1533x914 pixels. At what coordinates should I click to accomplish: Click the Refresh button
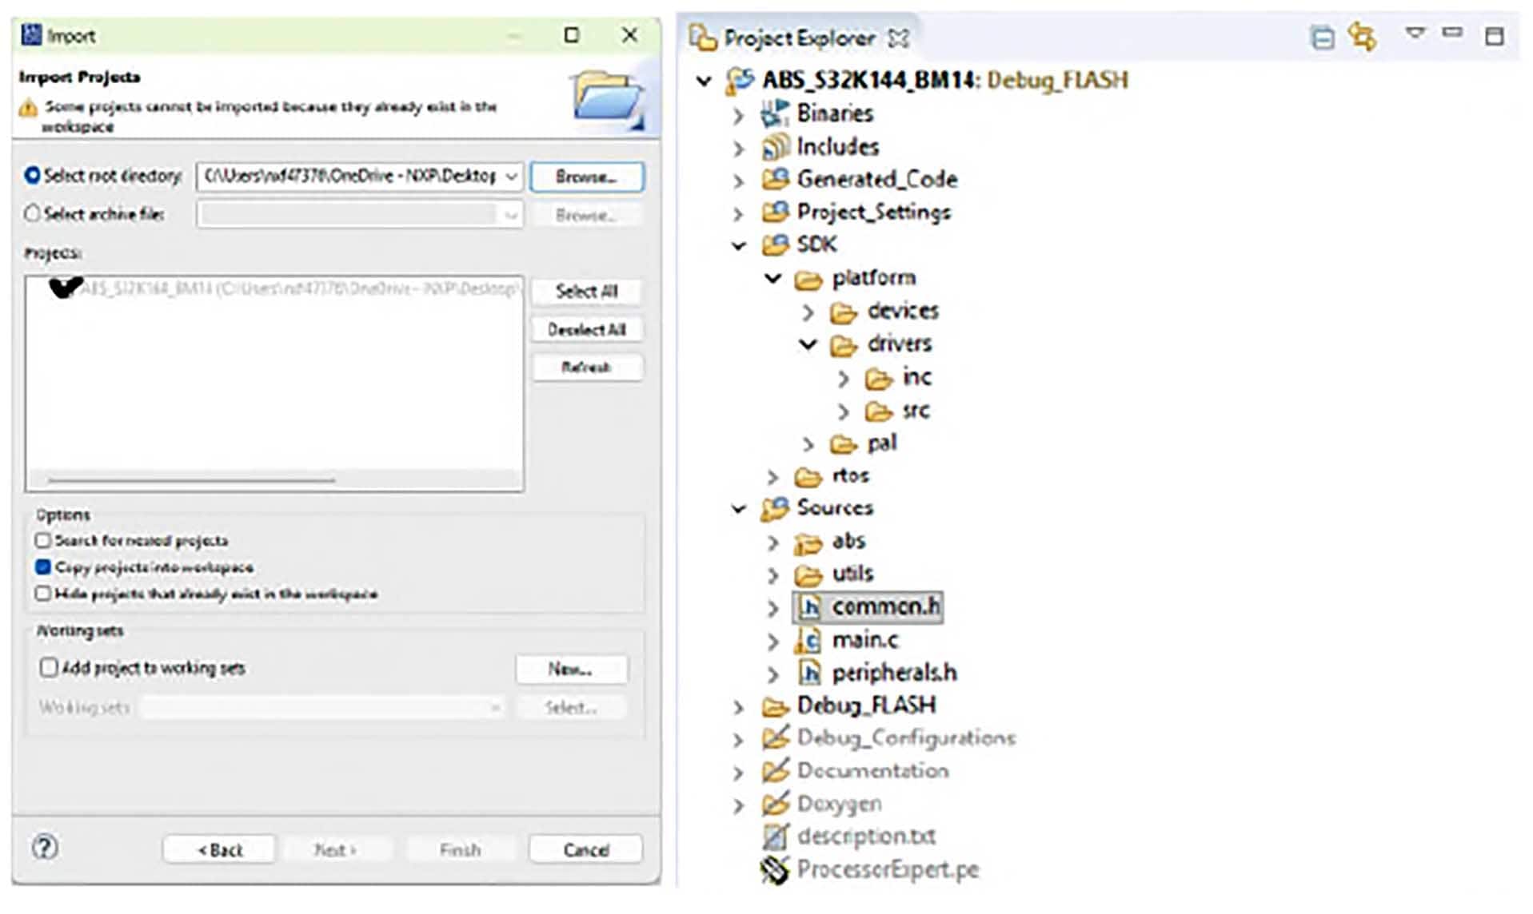586,367
